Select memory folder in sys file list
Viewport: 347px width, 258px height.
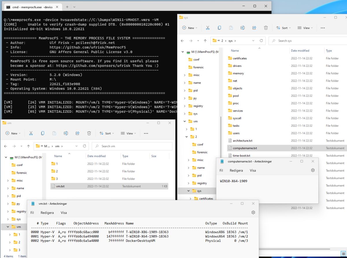238,73
